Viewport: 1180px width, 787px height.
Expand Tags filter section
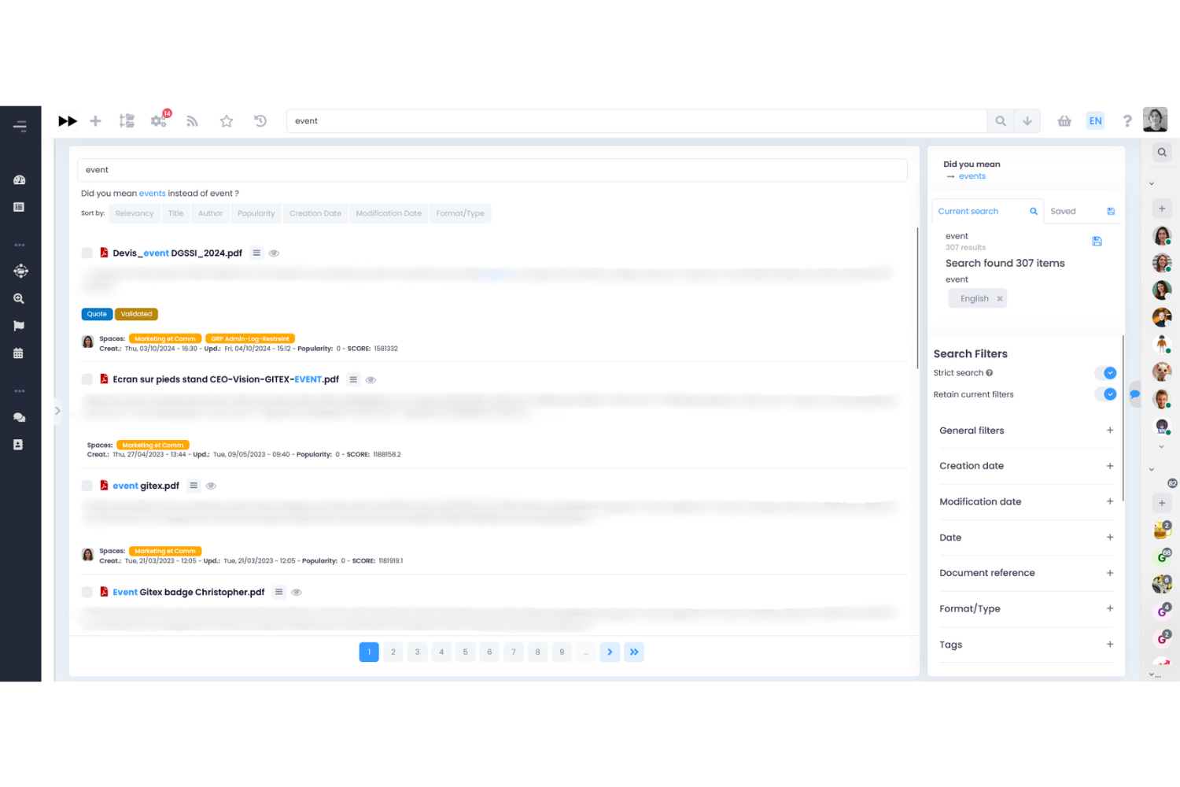tap(1026, 645)
